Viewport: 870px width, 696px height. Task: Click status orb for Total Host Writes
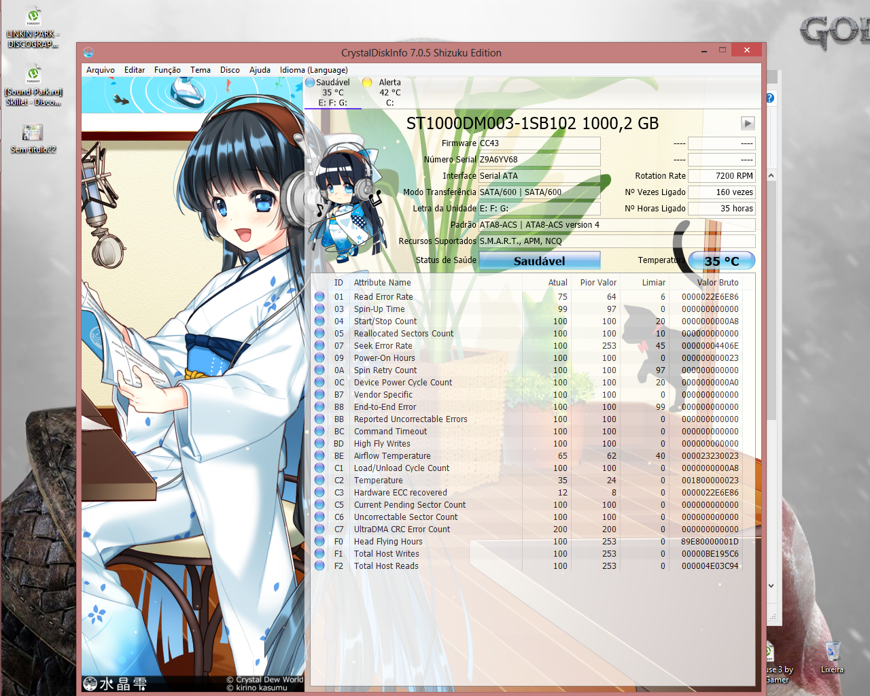click(319, 554)
